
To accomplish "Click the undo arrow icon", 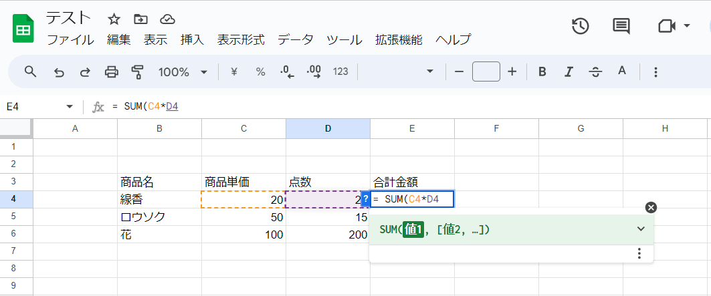I will 59,71.
